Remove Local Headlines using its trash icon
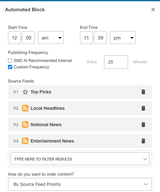The image size is (160, 192). click(x=143, y=108)
